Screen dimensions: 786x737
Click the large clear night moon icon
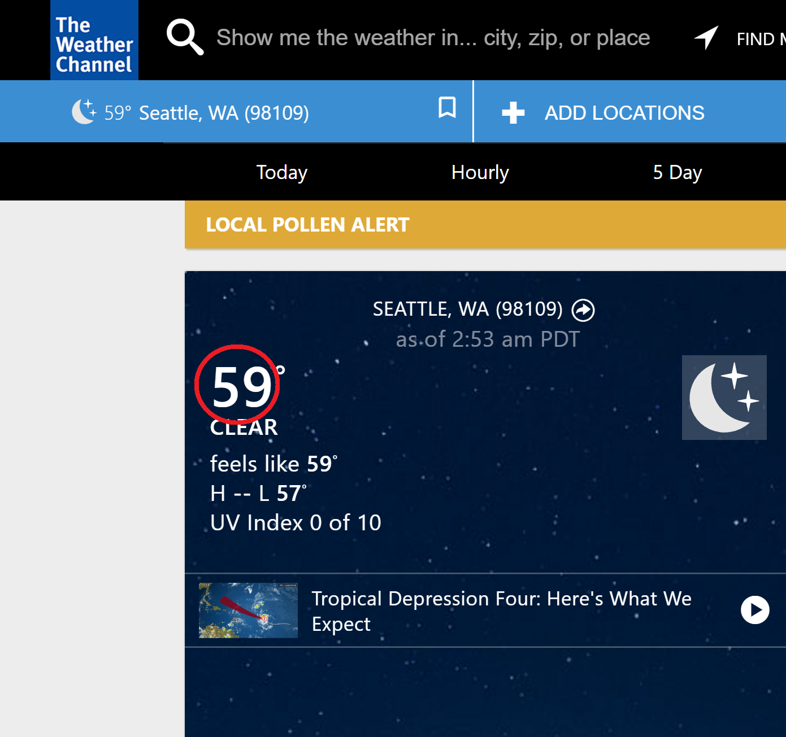724,398
